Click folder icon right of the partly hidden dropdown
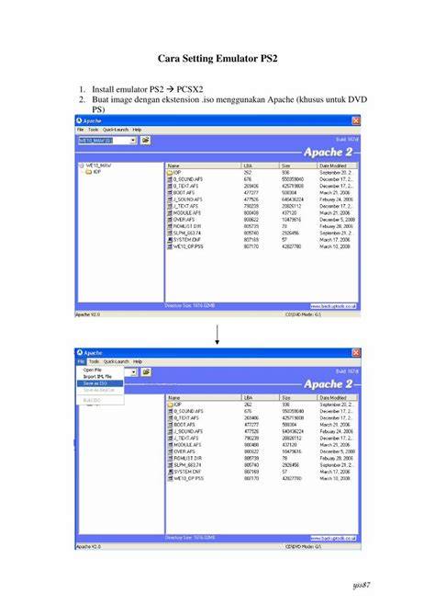This screenshot has height=616, width=435. pyautogui.click(x=146, y=372)
